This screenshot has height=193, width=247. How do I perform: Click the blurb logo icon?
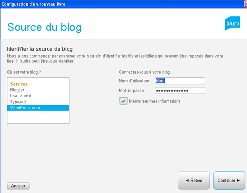point(232,23)
